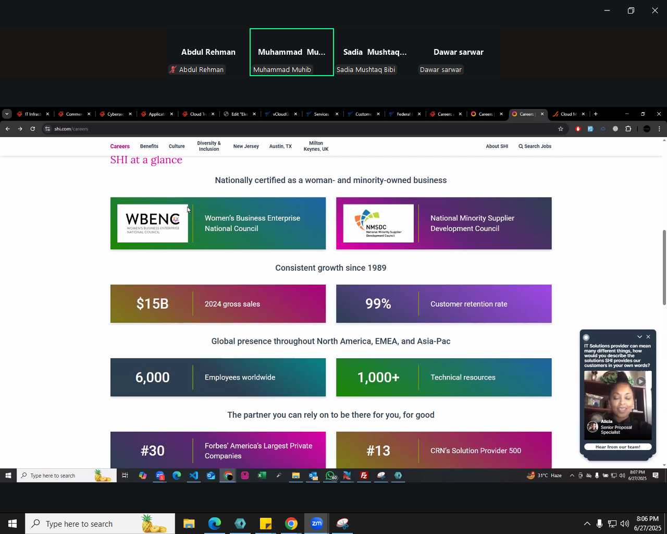Minimize the video widget using the chevron
The height and width of the screenshot is (534, 667).
[x=639, y=337]
